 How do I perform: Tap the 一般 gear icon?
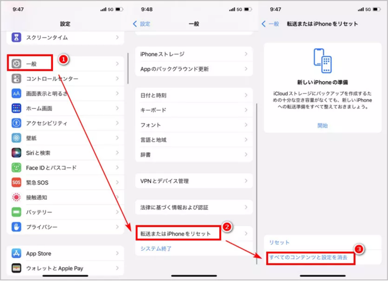[16, 64]
